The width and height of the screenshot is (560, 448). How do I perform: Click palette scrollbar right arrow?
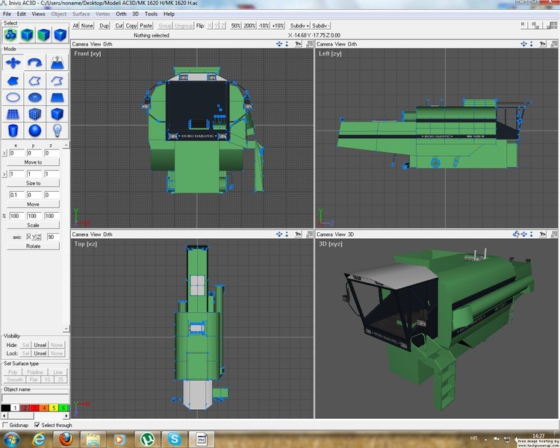(66, 415)
